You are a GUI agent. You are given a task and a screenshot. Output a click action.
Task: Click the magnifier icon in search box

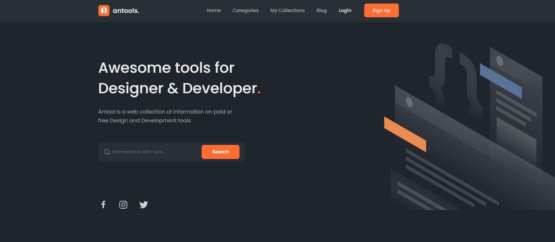(x=107, y=152)
